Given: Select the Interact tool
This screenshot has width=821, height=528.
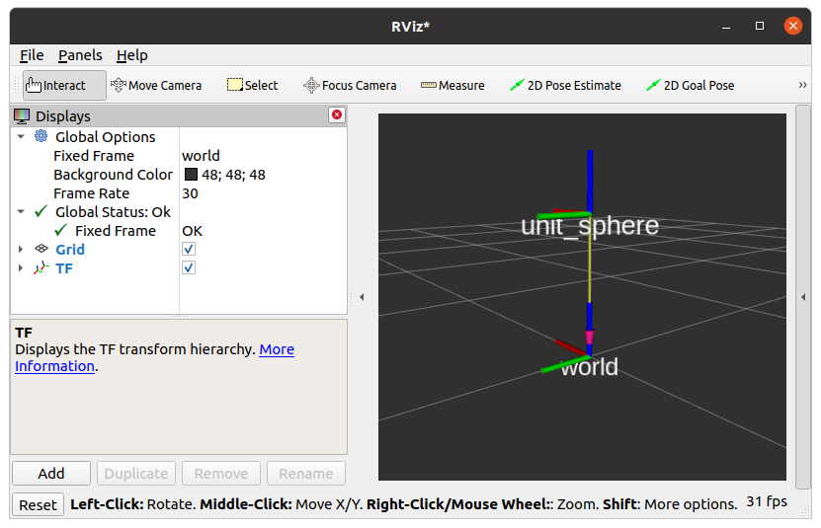Looking at the screenshot, I should pos(64,85).
